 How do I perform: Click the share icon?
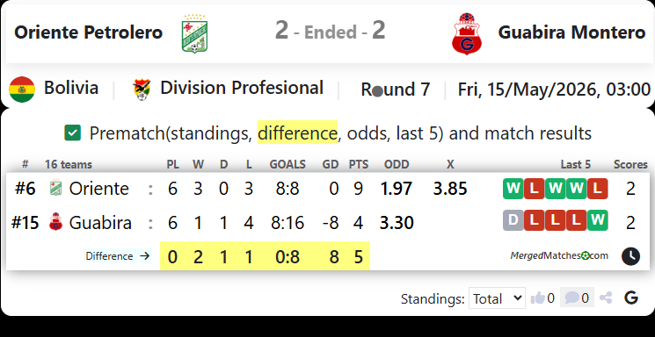click(x=606, y=298)
